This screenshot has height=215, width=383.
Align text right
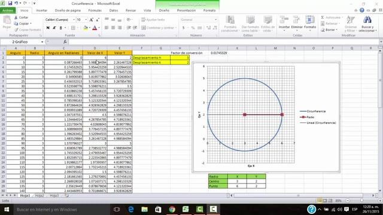120,28
